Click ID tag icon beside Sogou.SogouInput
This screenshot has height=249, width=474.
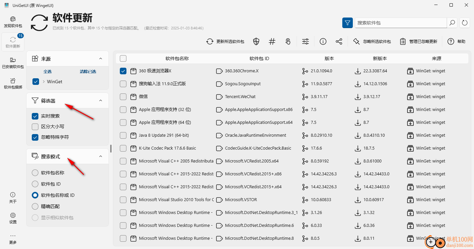(219, 84)
